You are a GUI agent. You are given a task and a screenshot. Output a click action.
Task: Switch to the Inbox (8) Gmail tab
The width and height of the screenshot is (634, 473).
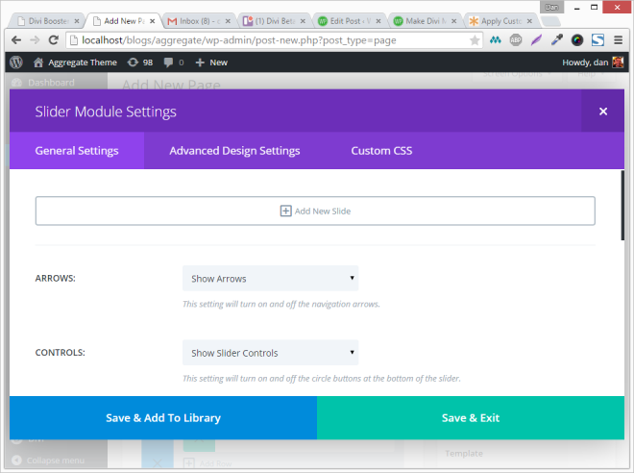coord(197,21)
